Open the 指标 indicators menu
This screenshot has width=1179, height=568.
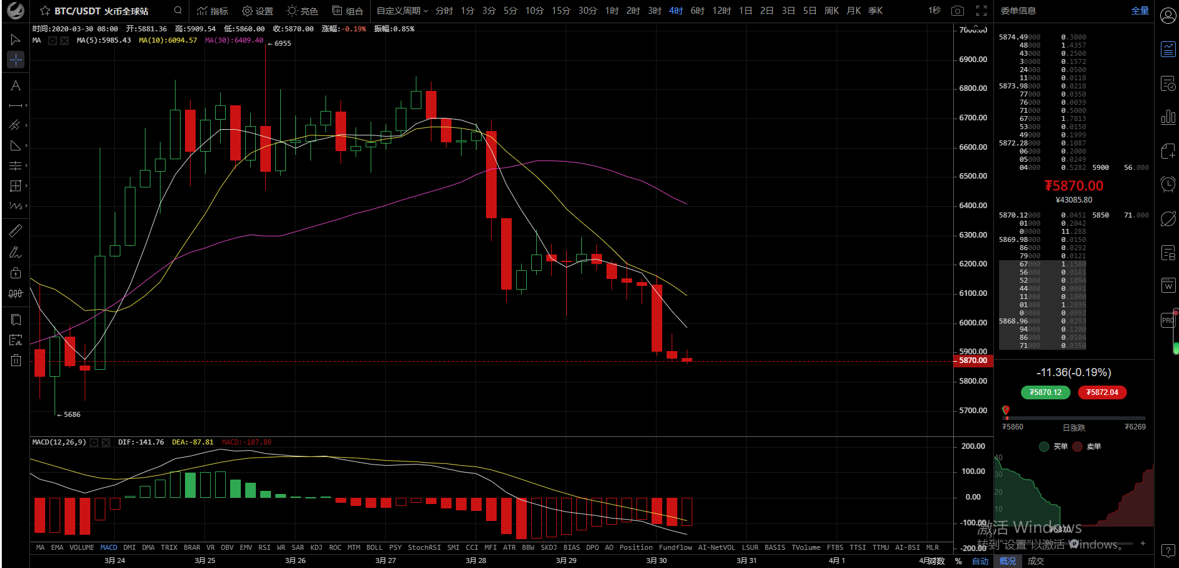(213, 11)
